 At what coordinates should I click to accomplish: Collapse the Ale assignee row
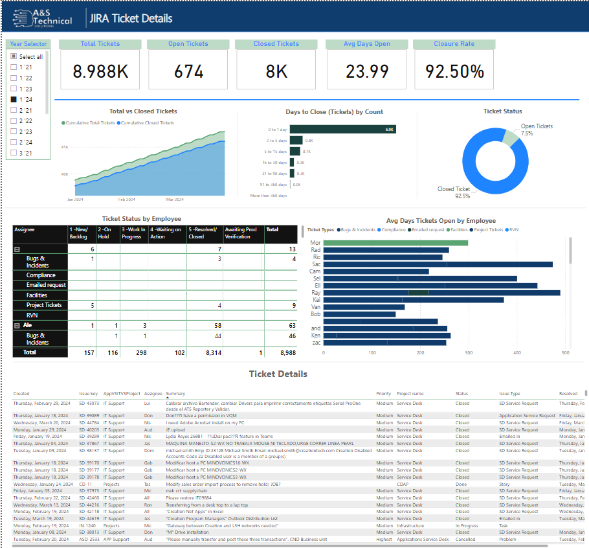tap(17, 325)
